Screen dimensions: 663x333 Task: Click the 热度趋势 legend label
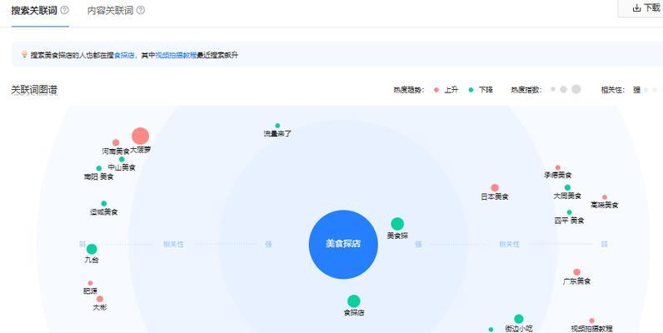(x=409, y=90)
